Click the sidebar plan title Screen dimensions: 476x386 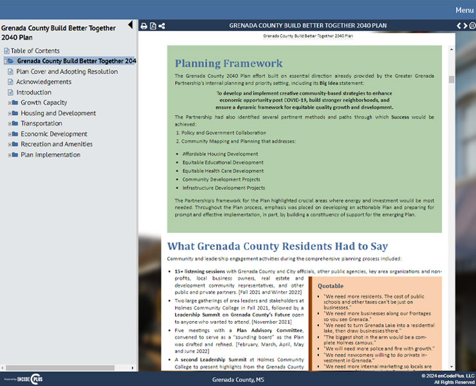[x=59, y=33]
